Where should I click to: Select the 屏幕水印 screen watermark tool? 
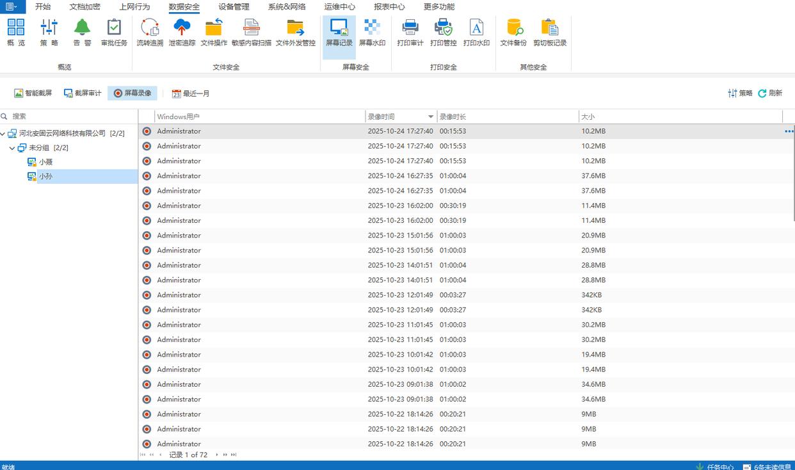372,32
